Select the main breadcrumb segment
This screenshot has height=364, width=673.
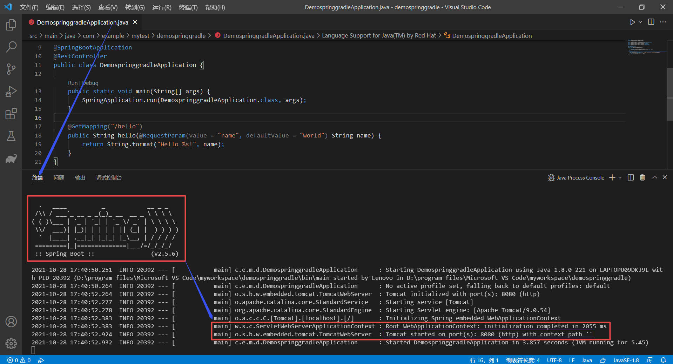point(51,36)
